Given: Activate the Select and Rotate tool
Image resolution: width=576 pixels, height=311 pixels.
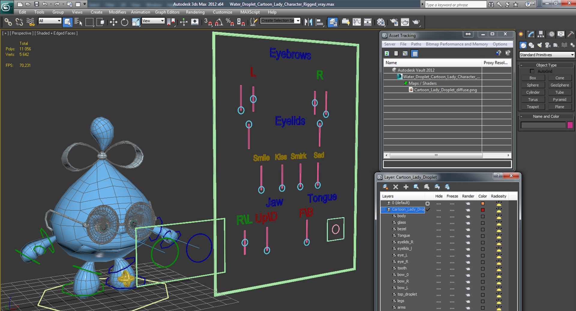Looking at the screenshot, I should pyautogui.click(x=124, y=22).
